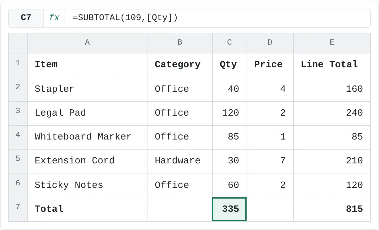Select Extension Cord price 7

(270, 161)
